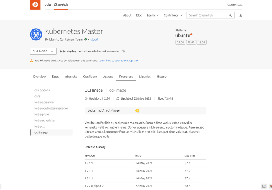
Task: Select kubectl resource
Action: tap(39, 127)
